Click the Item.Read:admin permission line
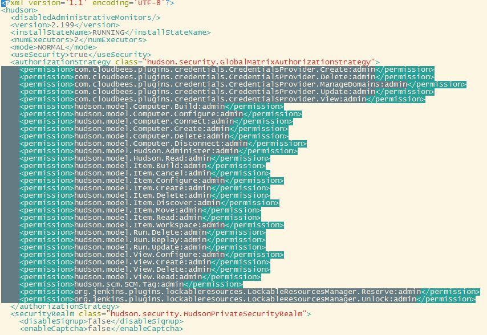Viewport: 487px width, 335px height. point(140,218)
